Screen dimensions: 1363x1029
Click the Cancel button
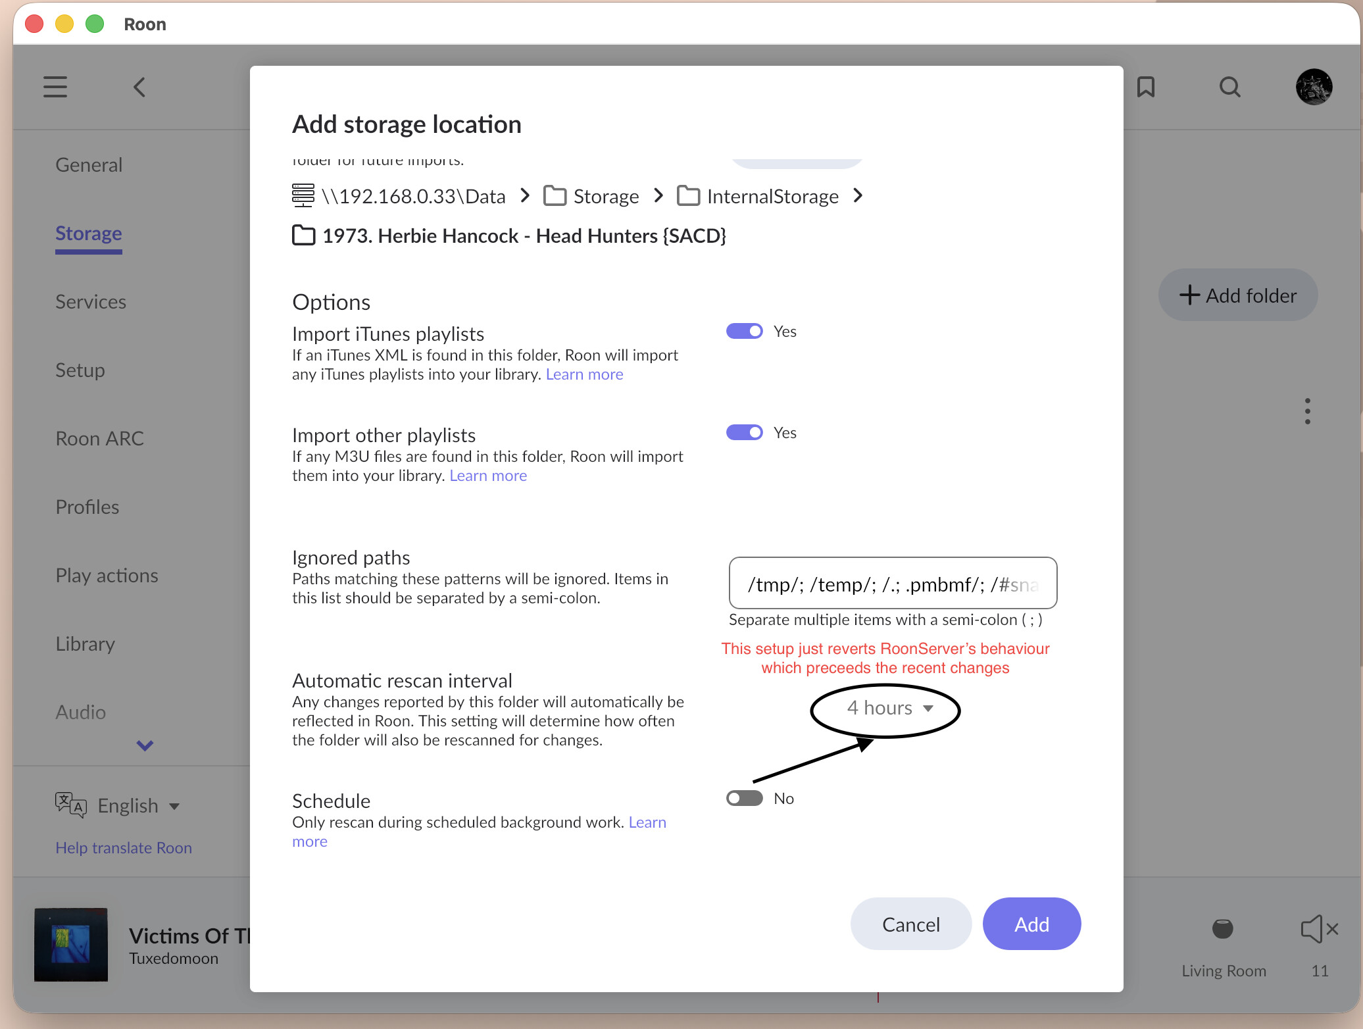click(x=910, y=924)
